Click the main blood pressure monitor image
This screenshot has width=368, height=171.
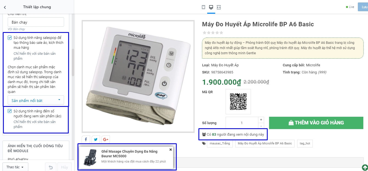point(138,76)
